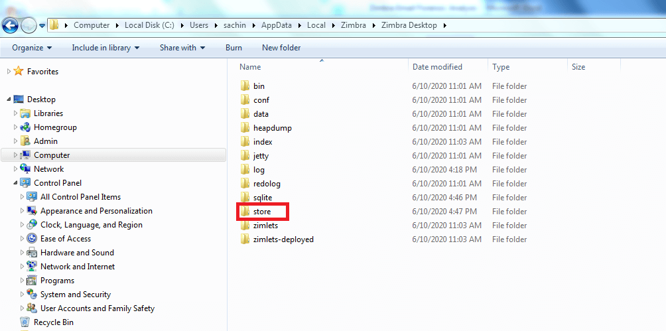Open the Organize menu
Viewport: 666px width, 331px height.
click(x=32, y=48)
